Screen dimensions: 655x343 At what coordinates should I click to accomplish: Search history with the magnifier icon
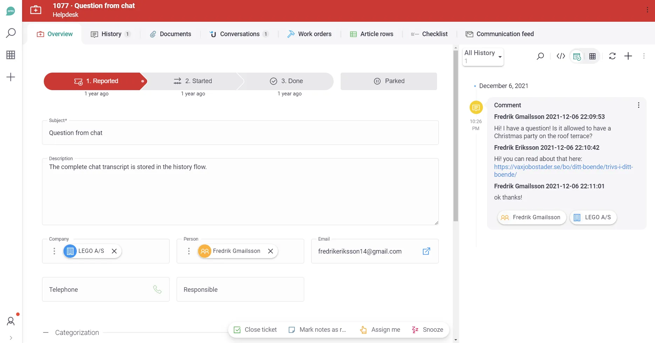point(540,56)
